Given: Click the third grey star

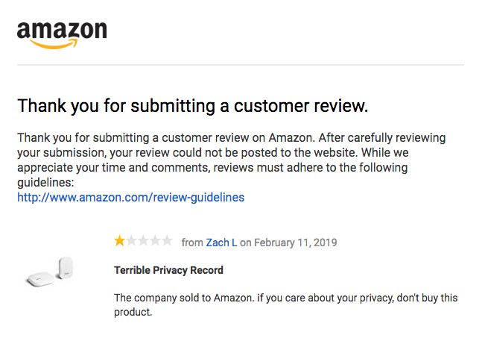Looking at the screenshot, I should click(143, 241).
